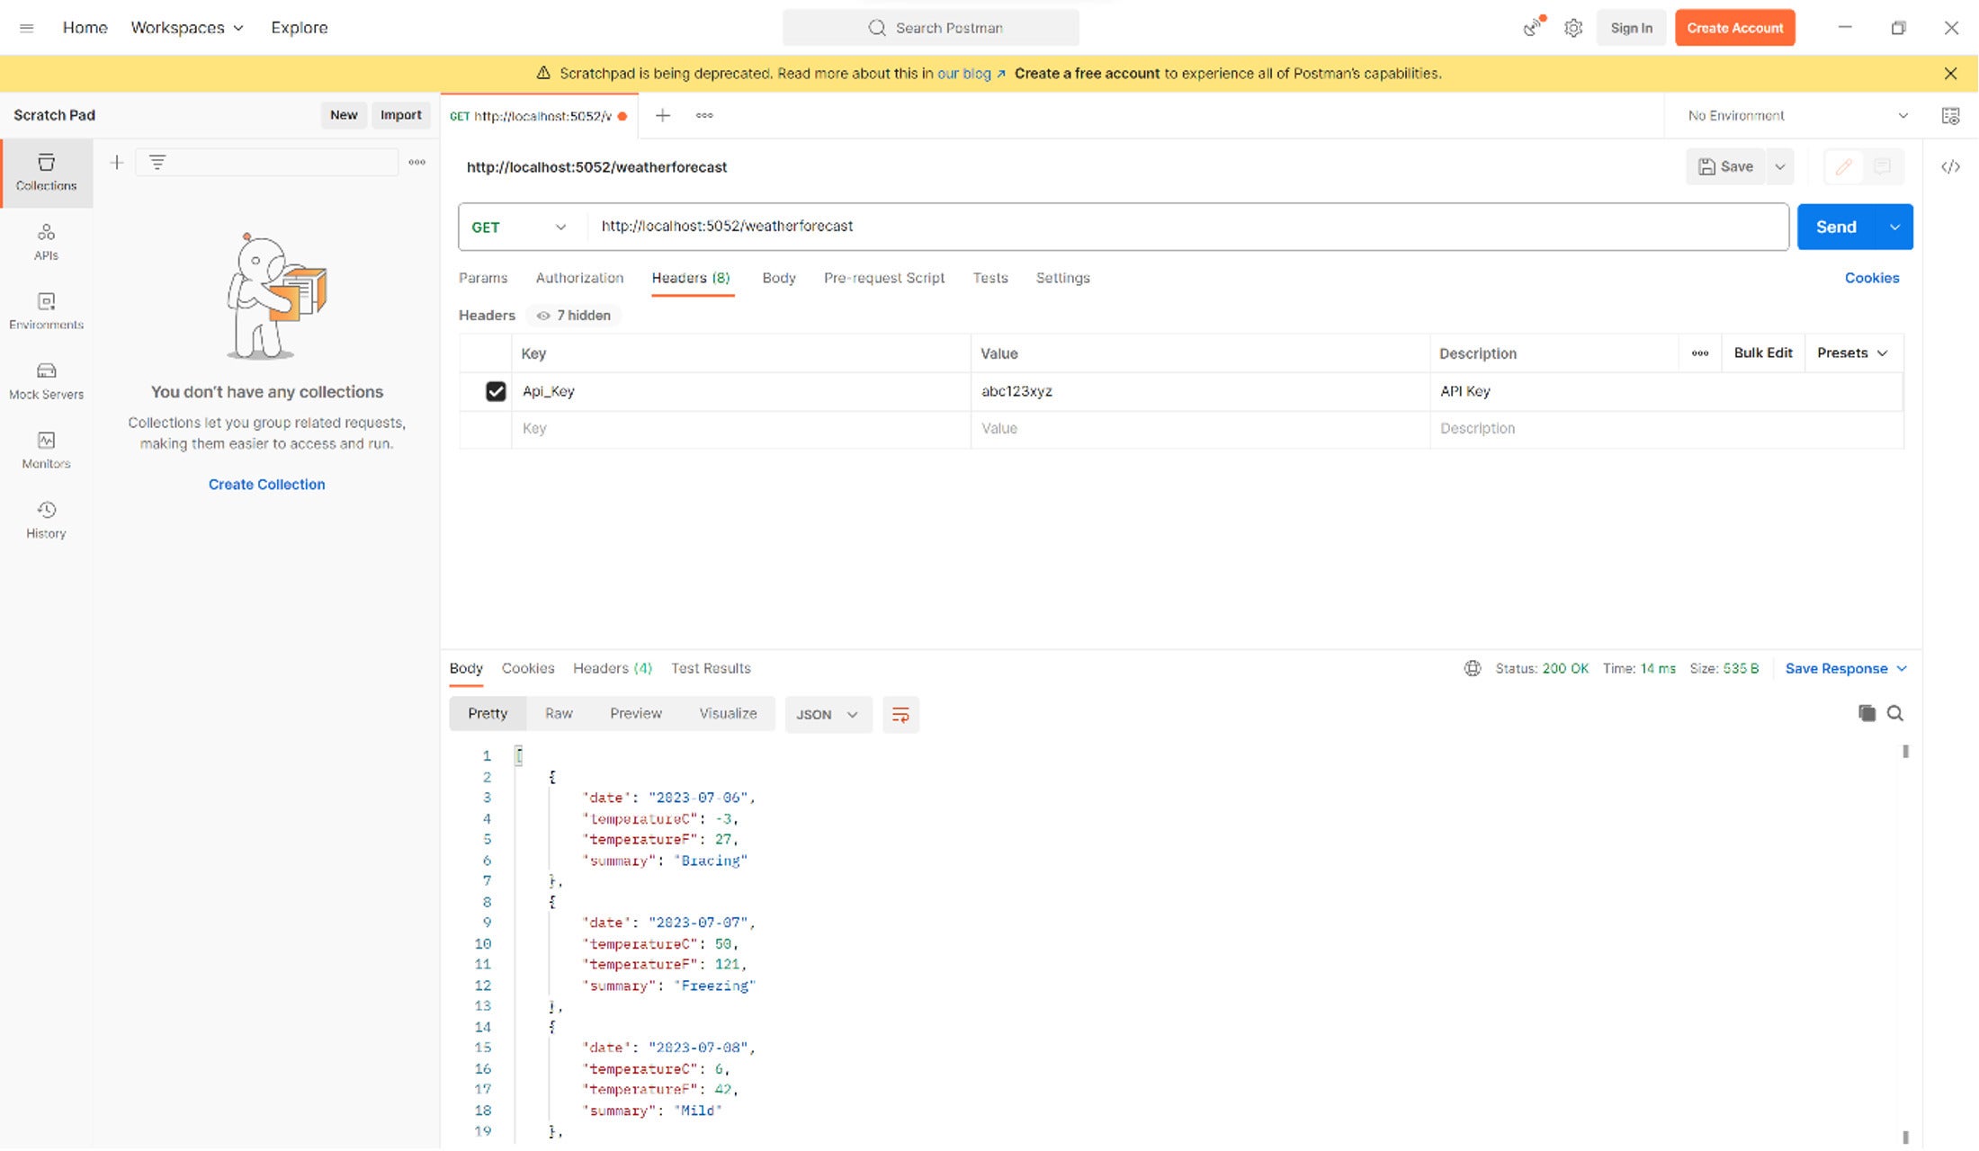Open the hamburger menu icon
Image resolution: width=1979 pixels, height=1151 pixels.
[x=27, y=28]
